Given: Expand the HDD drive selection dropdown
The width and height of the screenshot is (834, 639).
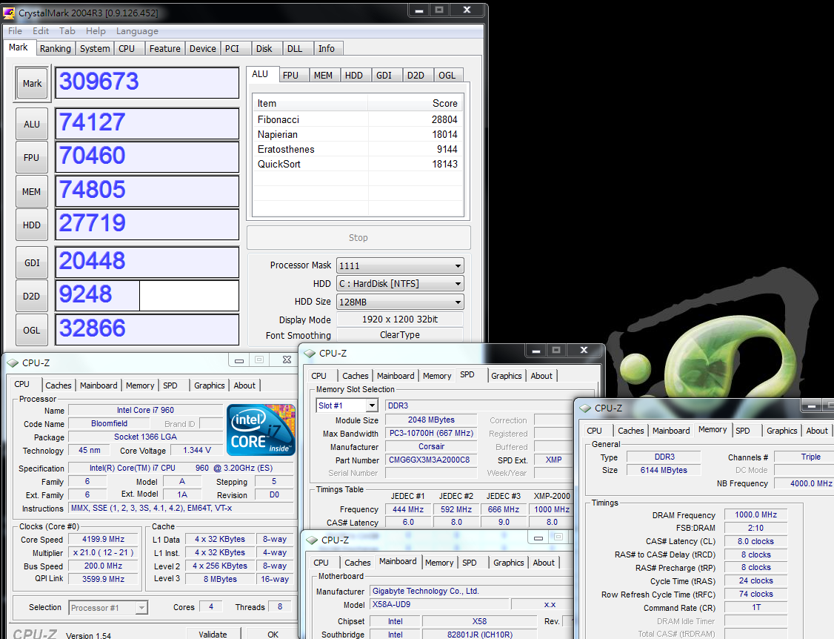Looking at the screenshot, I should tap(400, 284).
